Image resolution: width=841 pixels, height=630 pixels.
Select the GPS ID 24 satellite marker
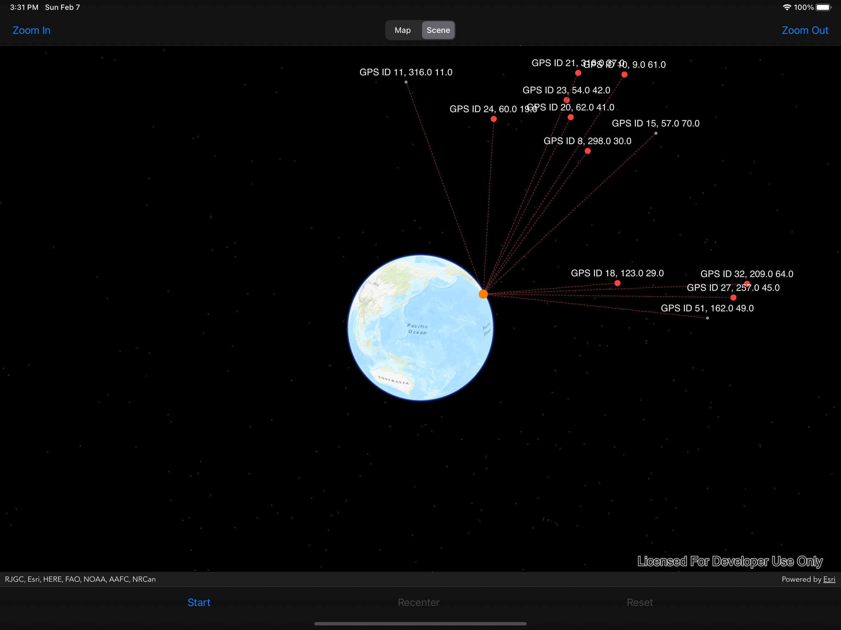point(493,119)
